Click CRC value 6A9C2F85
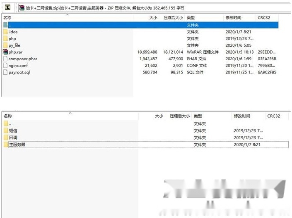The height and width of the screenshot is (218, 292). (x=267, y=72)
